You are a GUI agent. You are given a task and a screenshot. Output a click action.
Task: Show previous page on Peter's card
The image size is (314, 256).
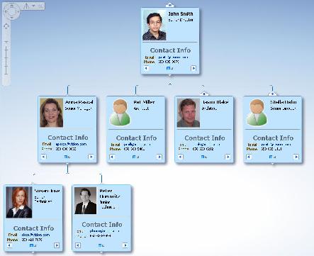pyautogui.click(x=78, y=245)
